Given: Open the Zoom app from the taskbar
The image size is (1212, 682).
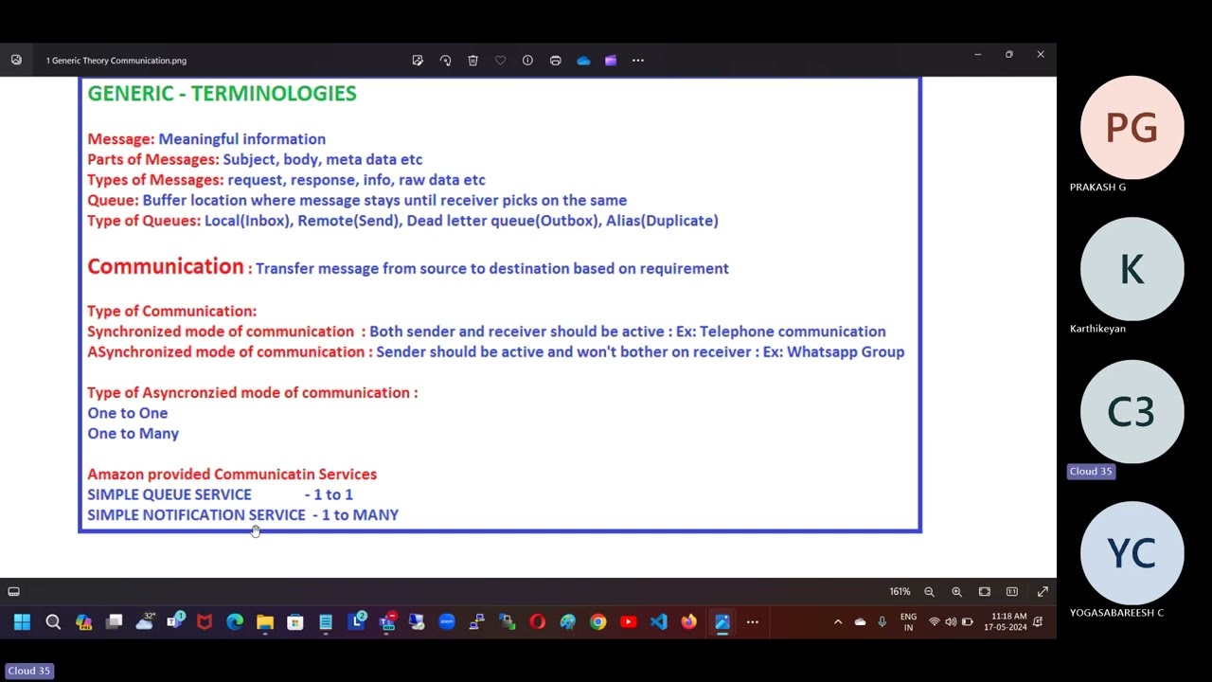Looking at the screenshot, I should click(447, 622).
